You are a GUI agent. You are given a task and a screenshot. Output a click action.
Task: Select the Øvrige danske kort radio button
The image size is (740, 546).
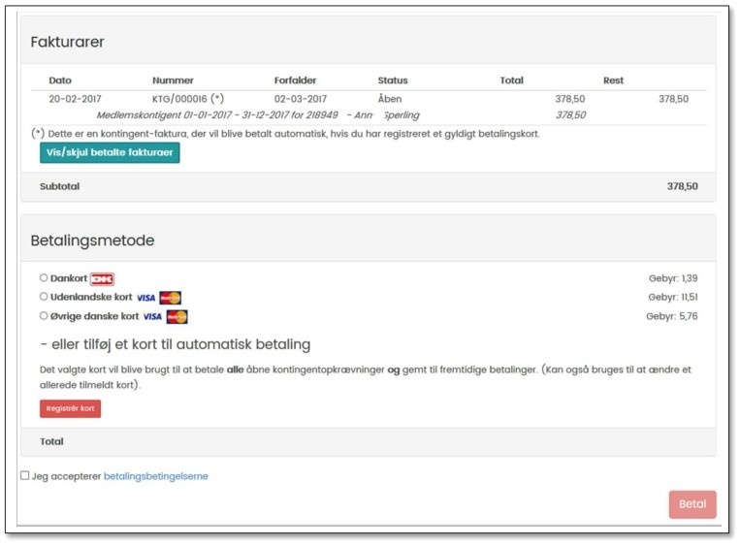pyautogui.click(x=44, y=315)
